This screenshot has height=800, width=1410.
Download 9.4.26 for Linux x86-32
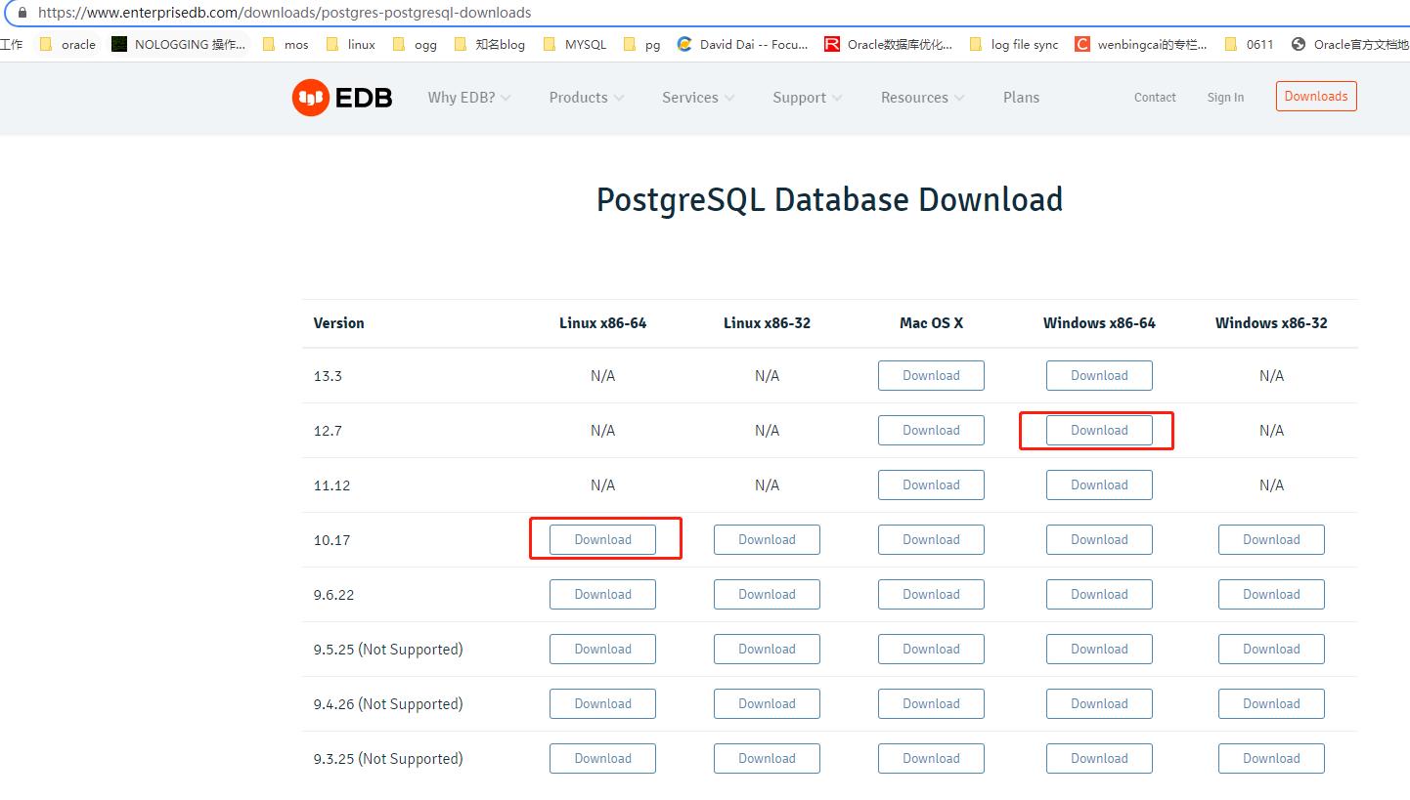(767, 703)
